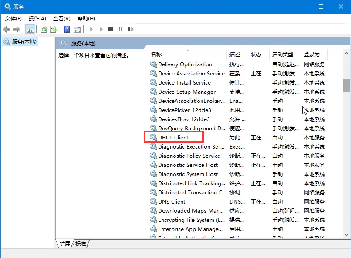
Task: Click the gear icon beside Delivery Optimization
Action: point(154,64)
